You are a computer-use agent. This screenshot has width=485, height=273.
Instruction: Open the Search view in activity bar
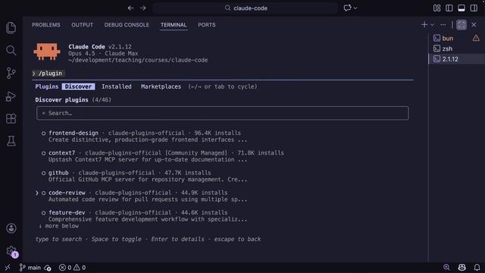tap(11, 51)
